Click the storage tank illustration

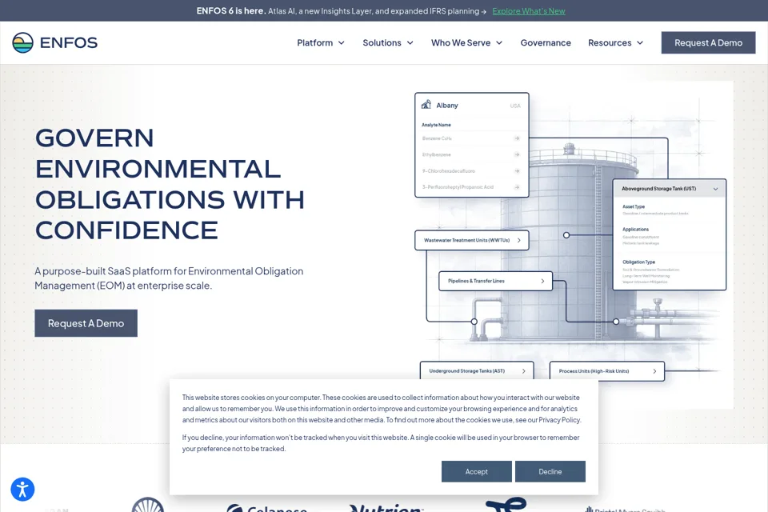[568, 245]
